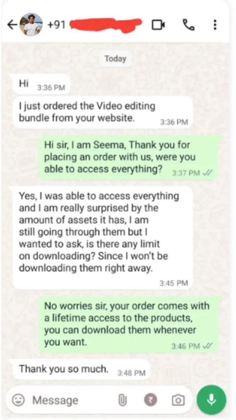Start a voice call

coord(188,25)
